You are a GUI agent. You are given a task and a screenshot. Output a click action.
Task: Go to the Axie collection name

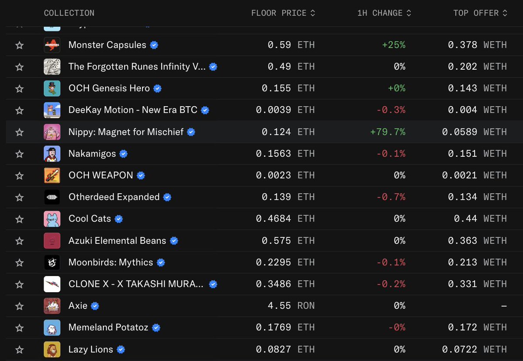(78, 306)
